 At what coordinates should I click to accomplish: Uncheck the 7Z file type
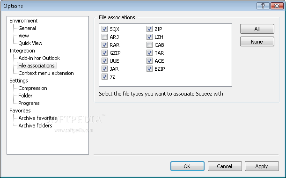point(104,77)
